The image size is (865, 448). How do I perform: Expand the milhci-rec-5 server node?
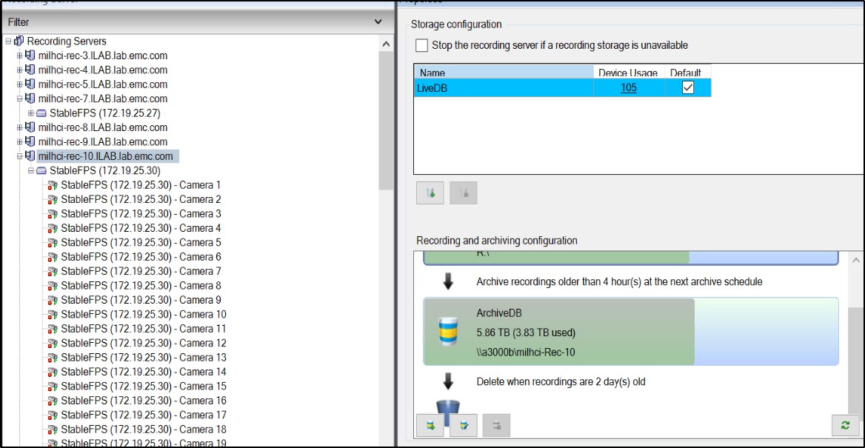(x=19, y=84)
